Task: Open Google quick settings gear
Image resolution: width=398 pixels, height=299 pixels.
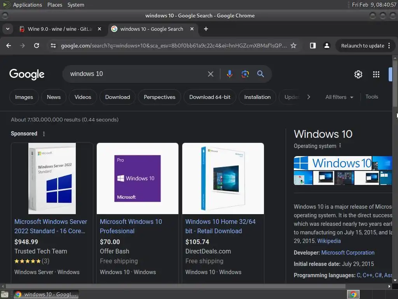Action: tap(358, 74)
